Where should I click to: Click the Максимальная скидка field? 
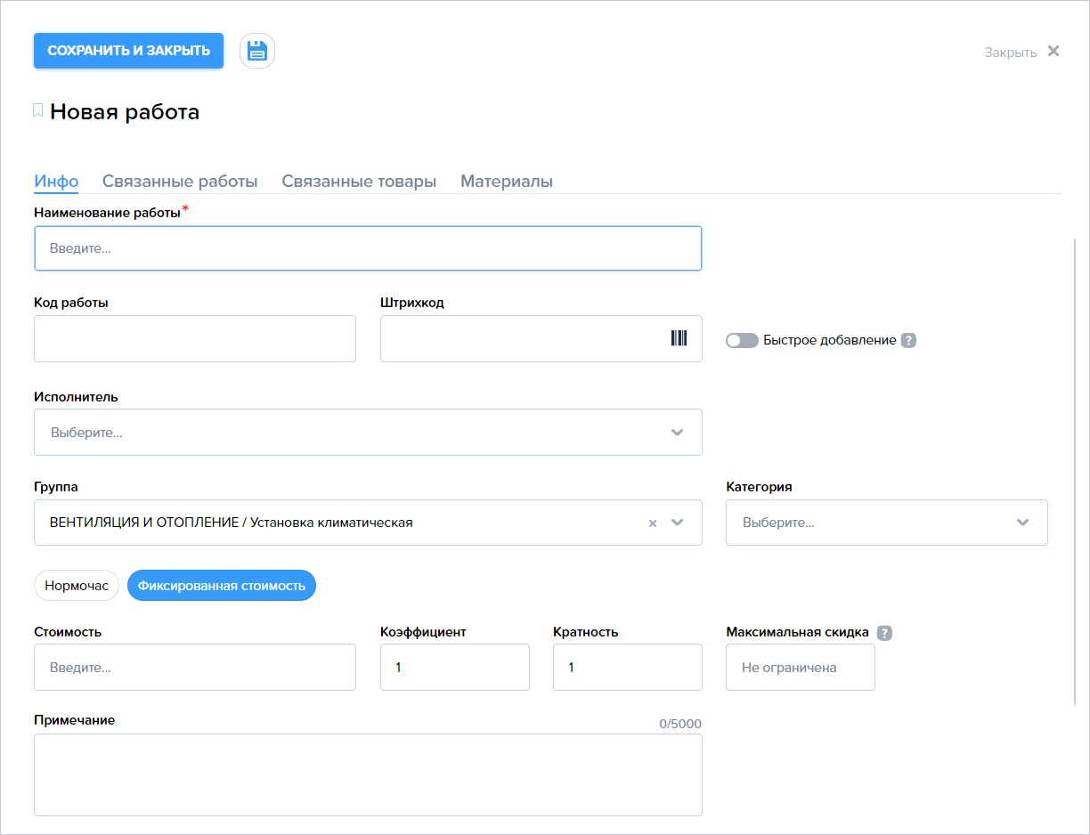[801, 667]
